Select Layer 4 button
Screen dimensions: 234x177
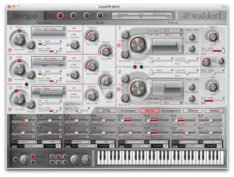[100, 16]
